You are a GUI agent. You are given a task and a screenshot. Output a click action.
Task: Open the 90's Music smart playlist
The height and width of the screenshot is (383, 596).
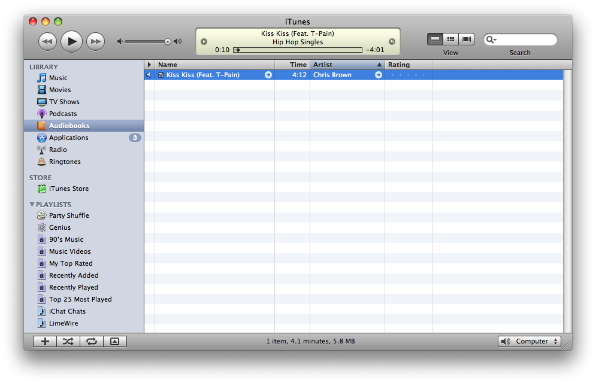(x=66, y=239)
